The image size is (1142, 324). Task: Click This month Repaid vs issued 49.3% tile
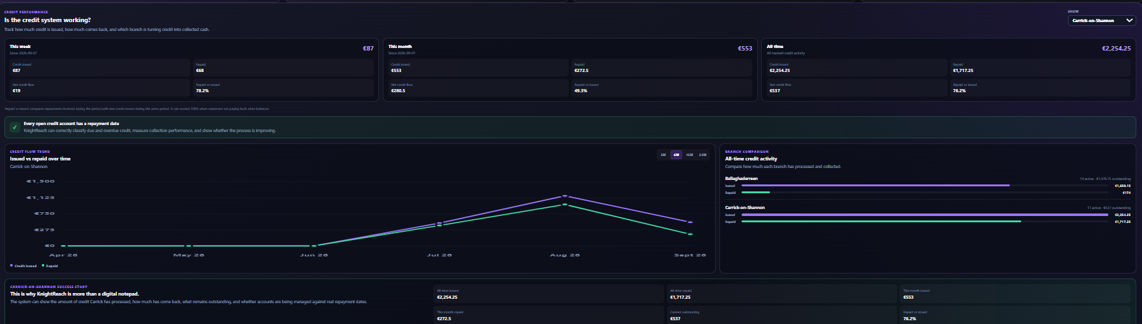click(662, 88)
